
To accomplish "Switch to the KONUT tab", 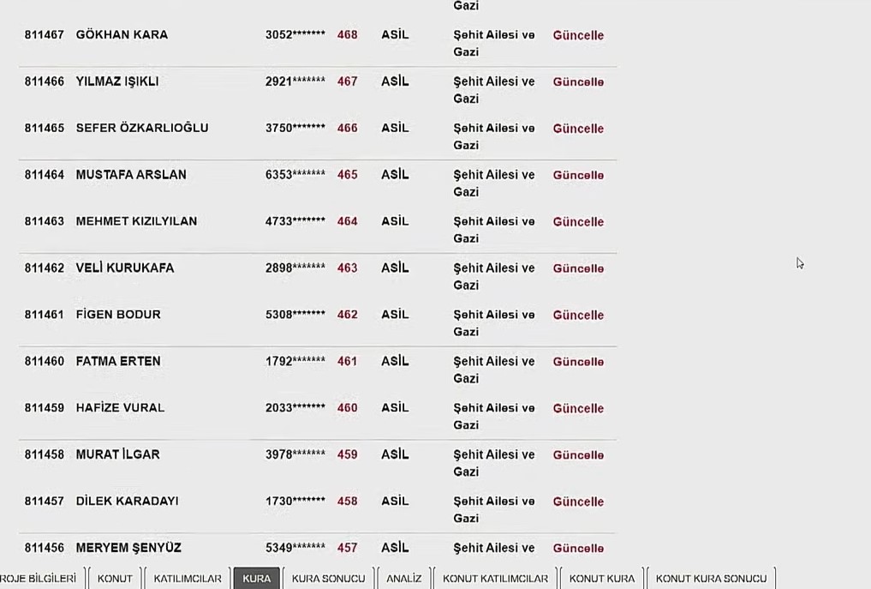I will point(115,579).
